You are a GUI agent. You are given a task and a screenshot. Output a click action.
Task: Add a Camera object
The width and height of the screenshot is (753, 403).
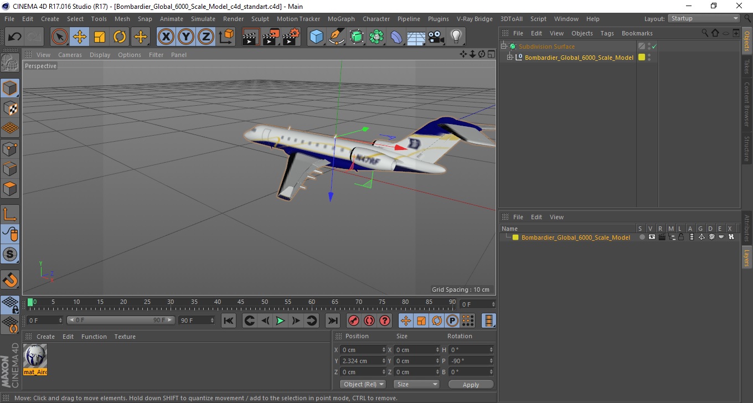pyautogui.click(x=436, y=37)
